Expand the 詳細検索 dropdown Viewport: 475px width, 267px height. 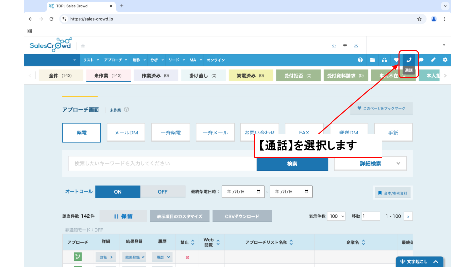coord(370,163)
